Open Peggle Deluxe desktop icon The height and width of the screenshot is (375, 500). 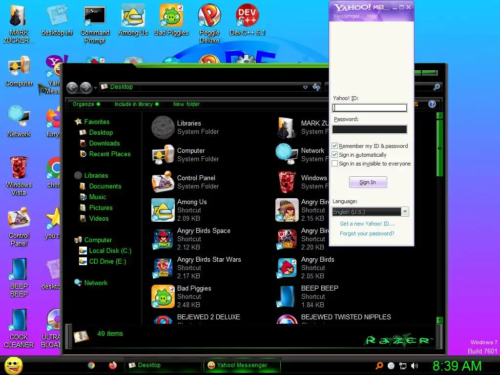tap(209, 23)
